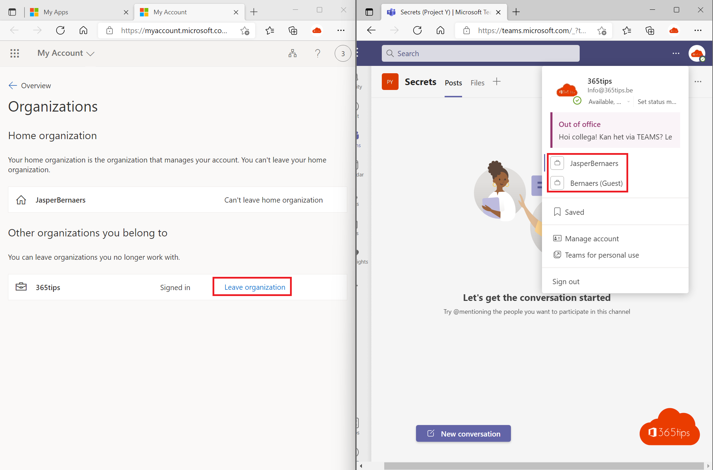713x470 pixels.
Task: Click the JasperBernaers organization switcher icon
Action: tap(558, 162)
